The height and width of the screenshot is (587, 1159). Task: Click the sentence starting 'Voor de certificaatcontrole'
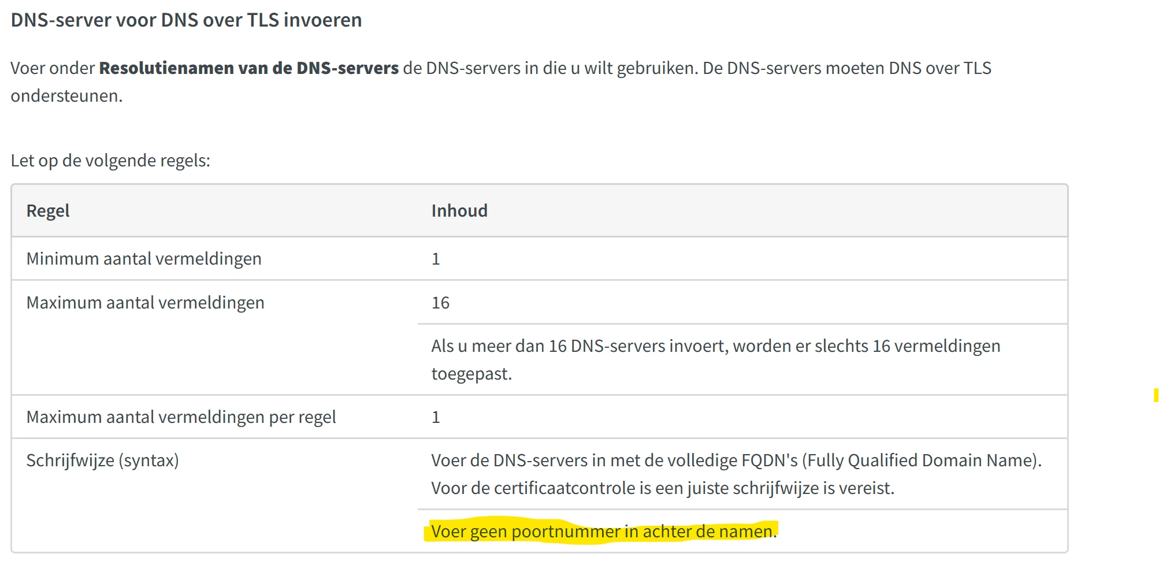(x=663, y=488)
